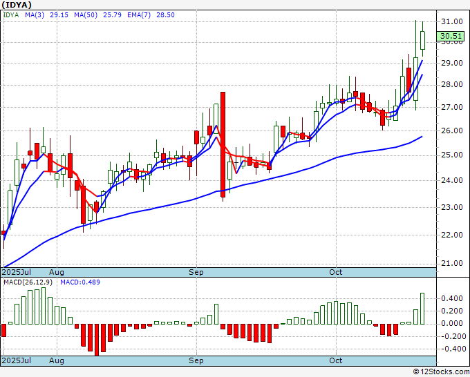Click the 23.00 price axis label
Viewport: 470px width, 377px height.
coord(452,207)
